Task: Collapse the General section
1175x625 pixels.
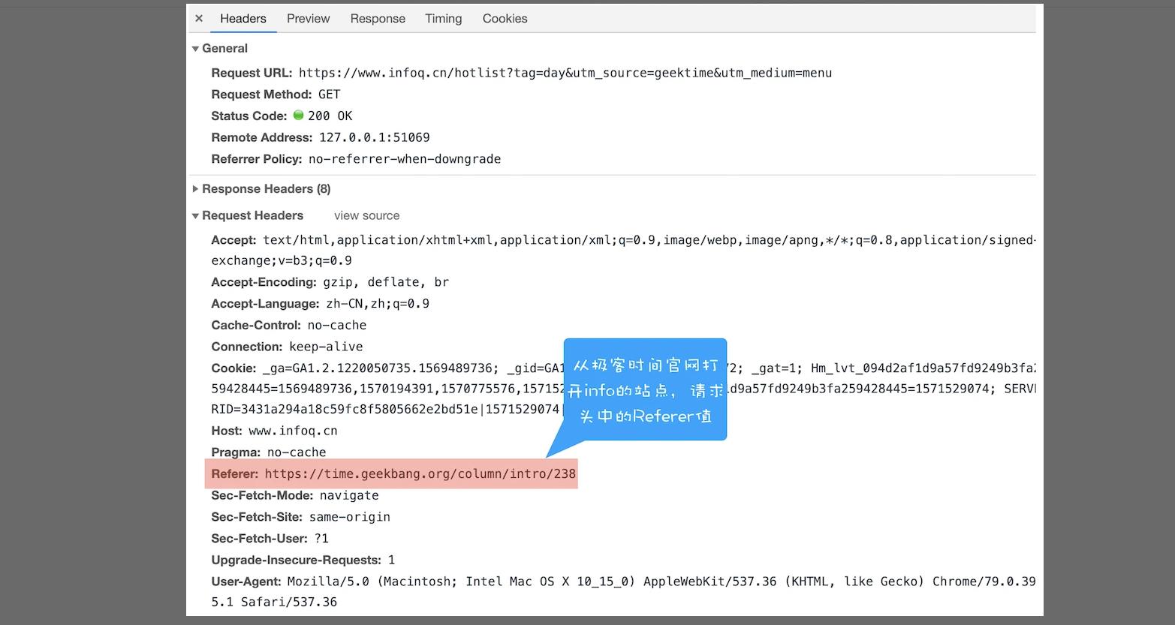Action: [196, 49]
